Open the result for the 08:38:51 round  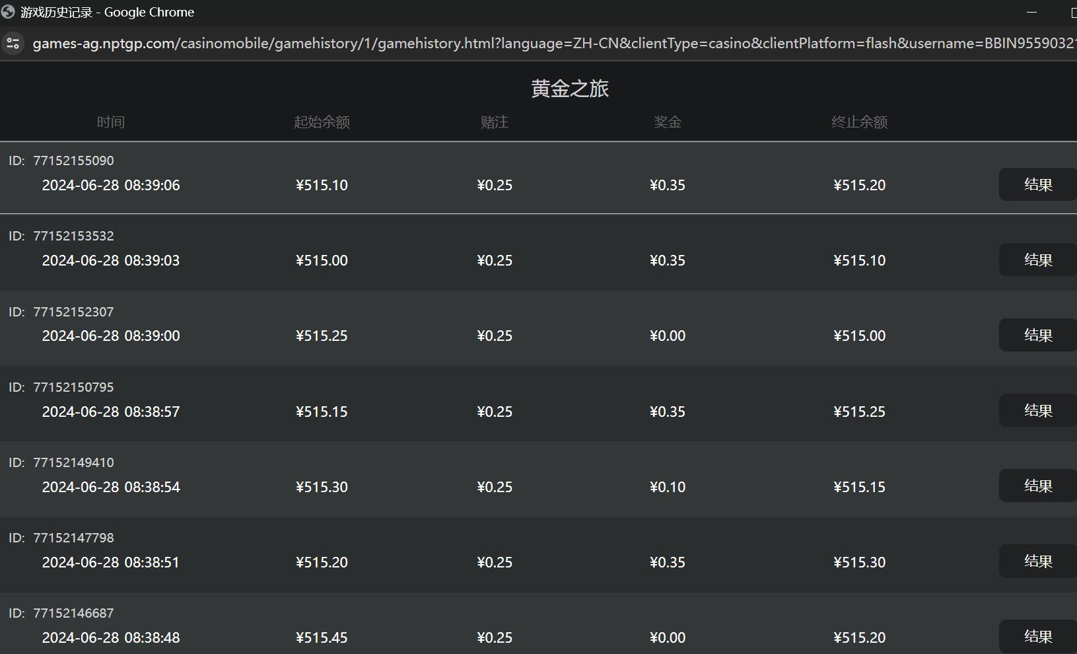(1037, 561)
